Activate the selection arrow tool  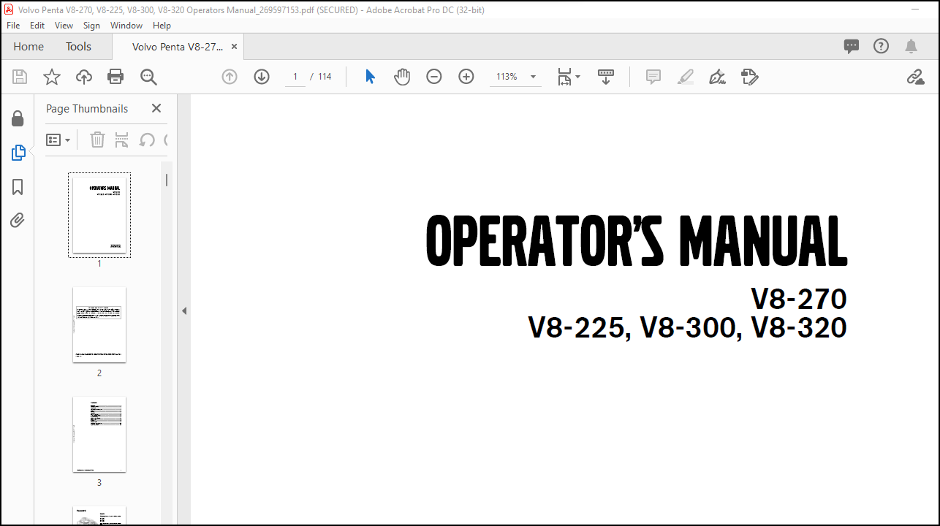370,77
